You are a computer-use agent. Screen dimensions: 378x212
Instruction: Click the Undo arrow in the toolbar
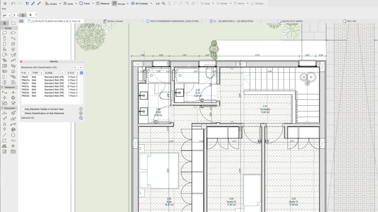click(13, 3)
